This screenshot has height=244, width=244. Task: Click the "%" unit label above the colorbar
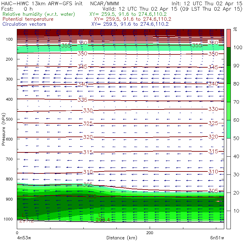(235, 29)
